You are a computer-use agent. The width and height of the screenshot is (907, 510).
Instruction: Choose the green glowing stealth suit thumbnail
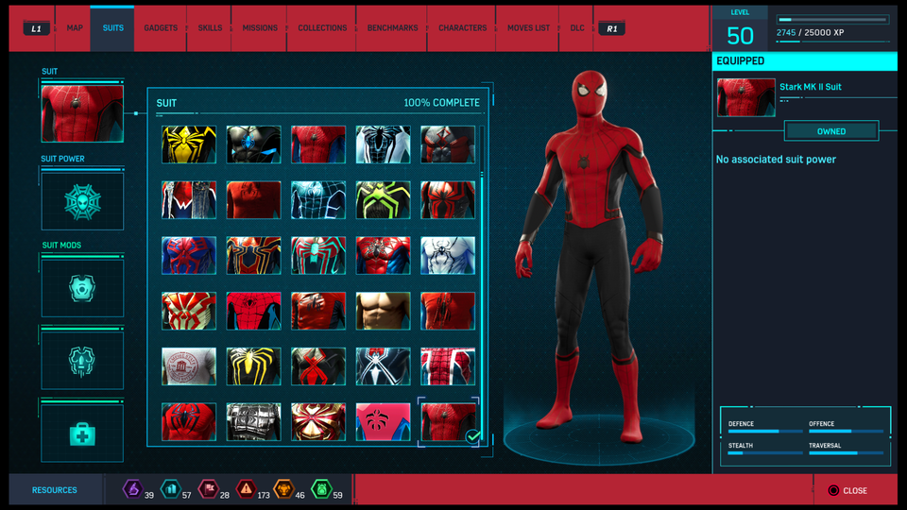pyautogui.click(x=383, y=200)
